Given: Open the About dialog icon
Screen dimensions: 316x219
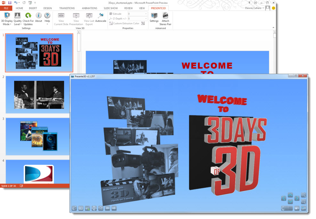Looking at the screenshot, I should coord(39,15).
